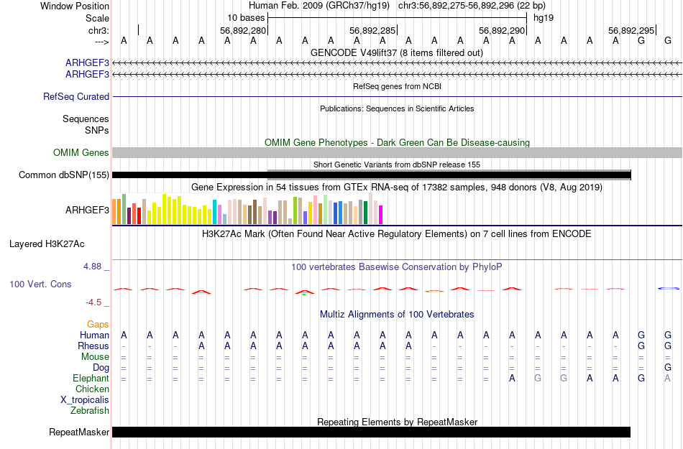Select the Mouse alignment row label
The image size is (683, 449).
coord(95,357)
